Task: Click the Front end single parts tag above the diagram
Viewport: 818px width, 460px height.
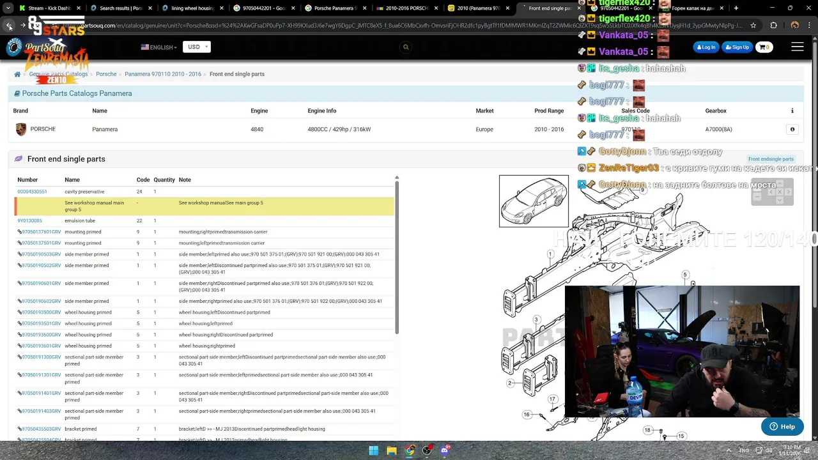Action: point(771,159)
